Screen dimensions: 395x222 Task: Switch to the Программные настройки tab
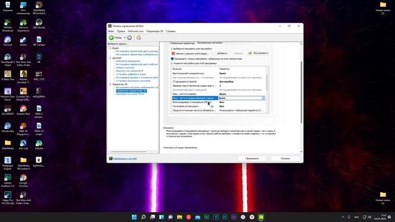tap(210, 43)
